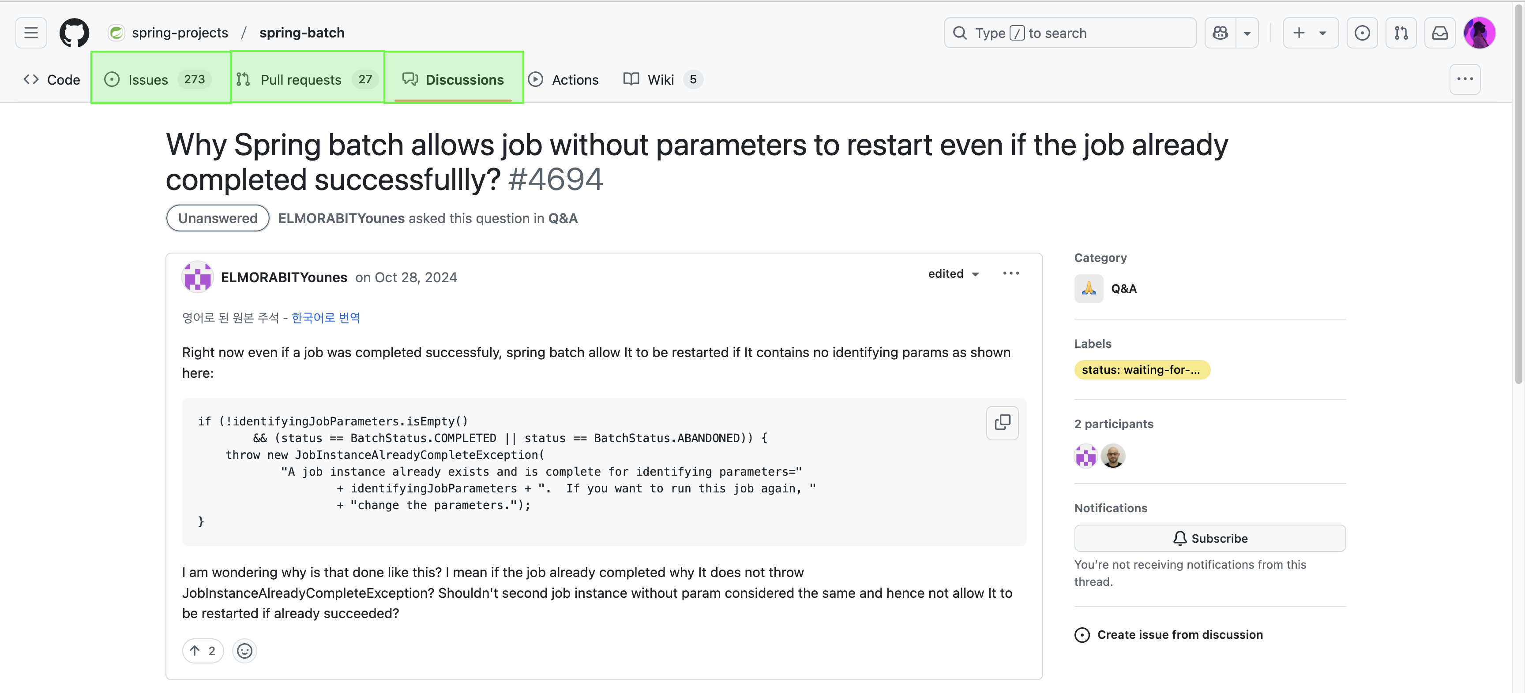Copy the code block to clipboard
The image size is (1525, 693).
click(1002, 422)
